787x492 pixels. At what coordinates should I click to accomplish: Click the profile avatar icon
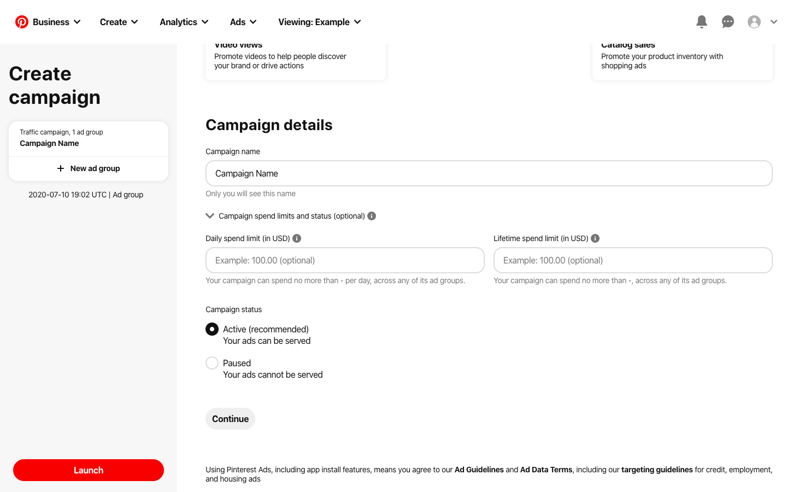[754, 22]
